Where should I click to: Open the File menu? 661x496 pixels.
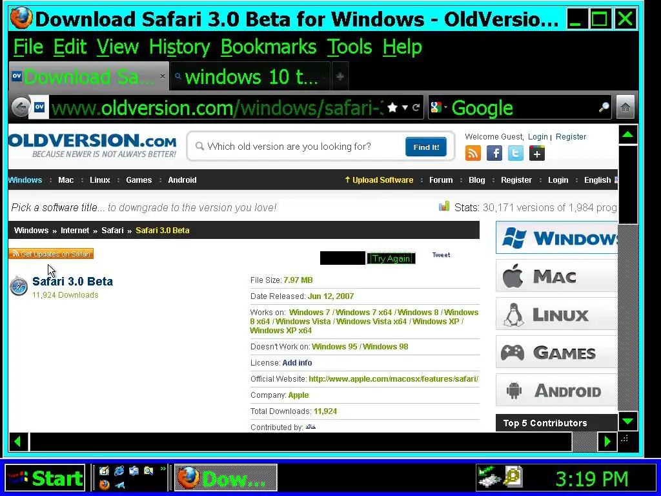[28, 46]
